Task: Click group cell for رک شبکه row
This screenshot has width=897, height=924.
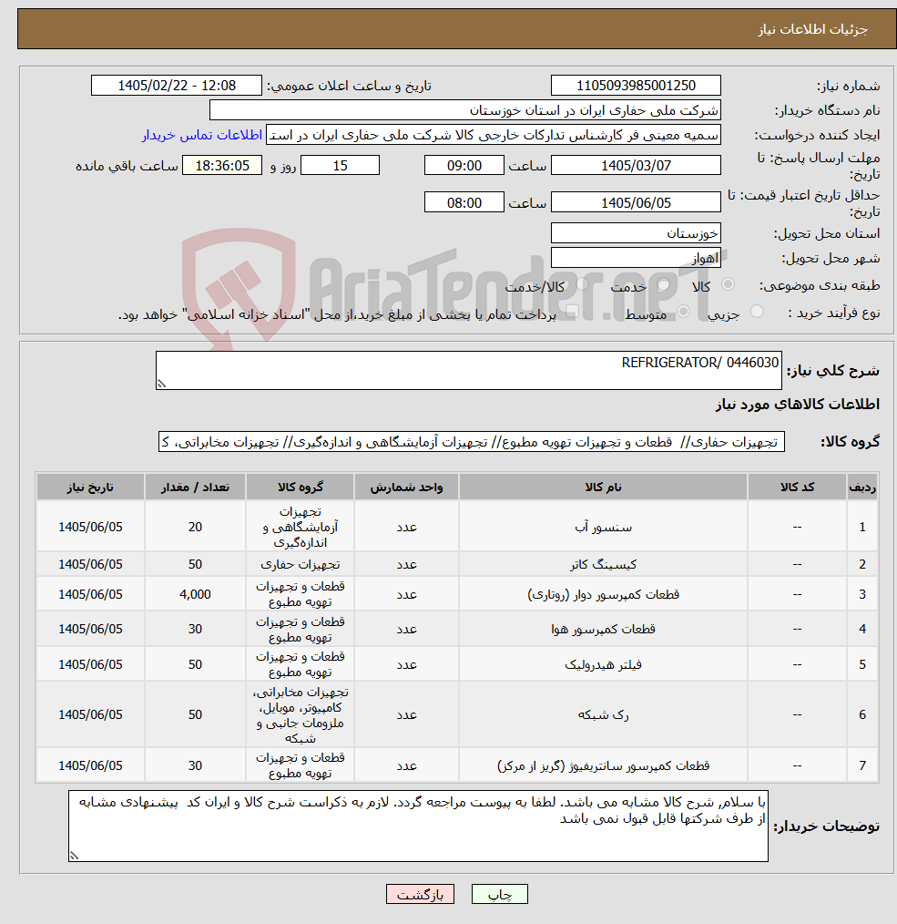Action: 300,714
